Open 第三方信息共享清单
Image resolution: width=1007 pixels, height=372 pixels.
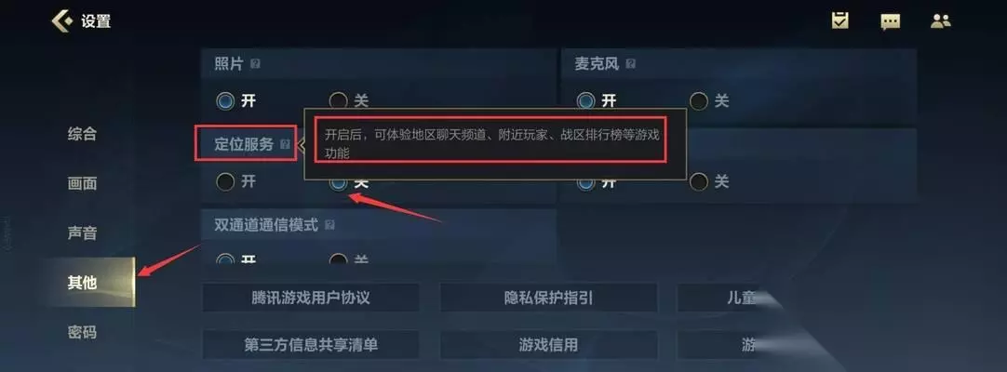pos(311,344)
